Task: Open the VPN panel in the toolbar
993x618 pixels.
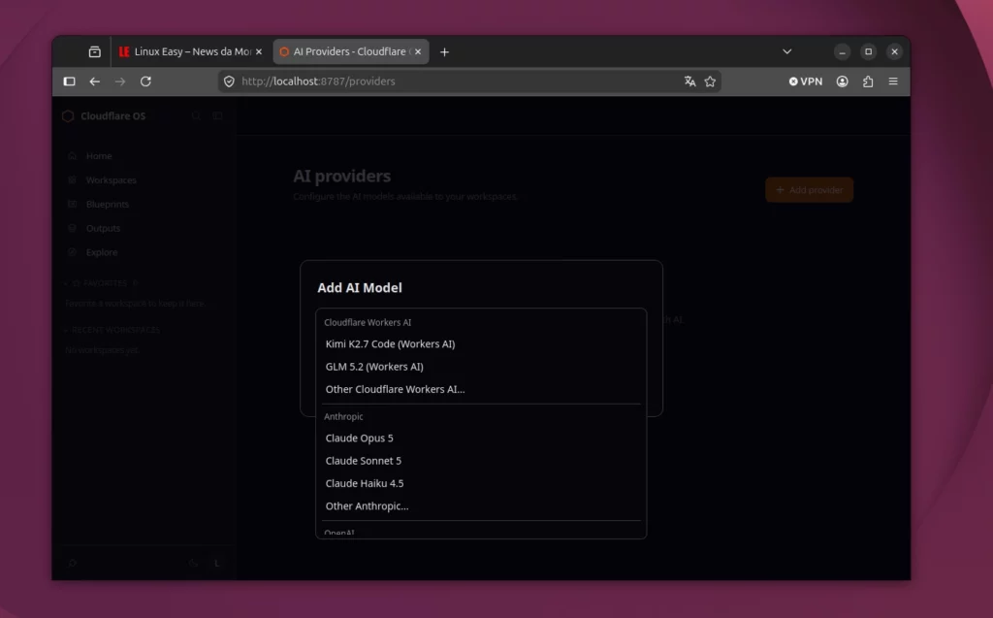Action: (806, 81)
